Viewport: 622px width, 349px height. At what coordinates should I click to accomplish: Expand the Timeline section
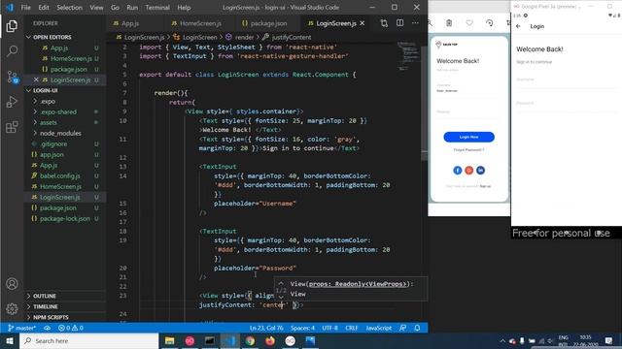tap(46, 306)
